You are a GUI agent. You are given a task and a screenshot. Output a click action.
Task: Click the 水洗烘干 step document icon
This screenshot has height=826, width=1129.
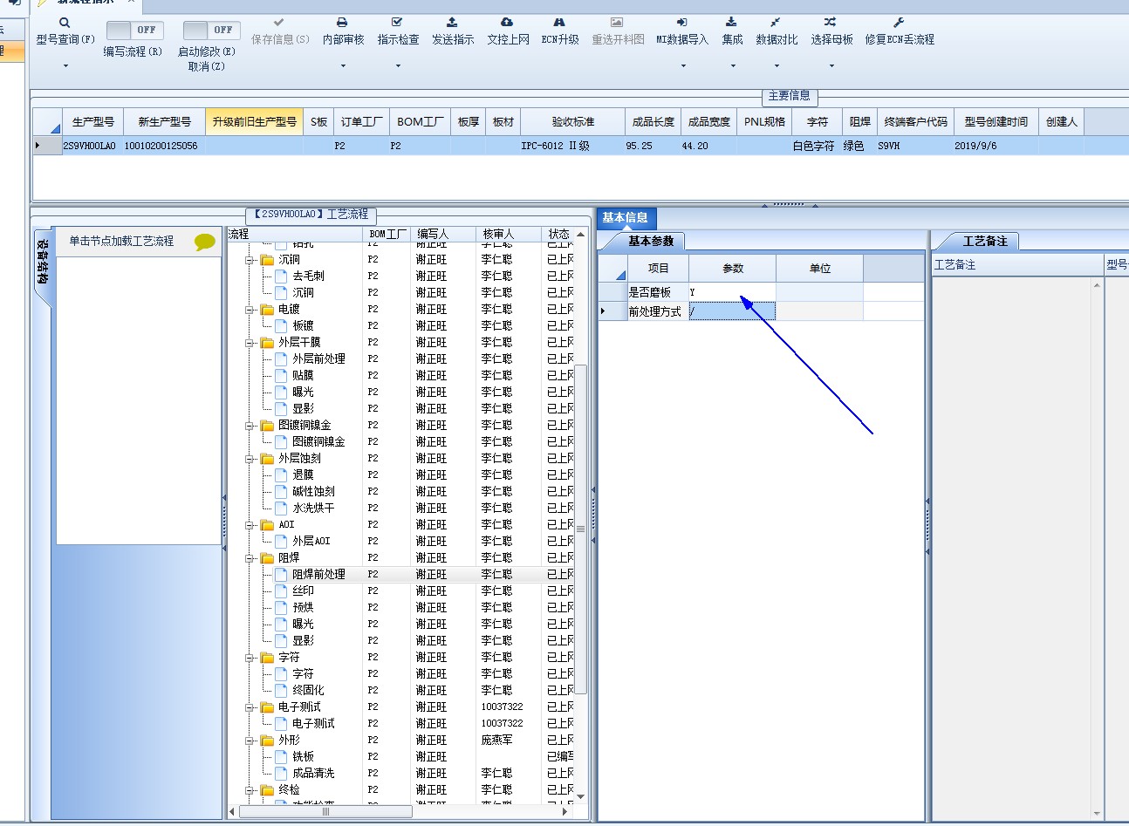pos(281,509)
